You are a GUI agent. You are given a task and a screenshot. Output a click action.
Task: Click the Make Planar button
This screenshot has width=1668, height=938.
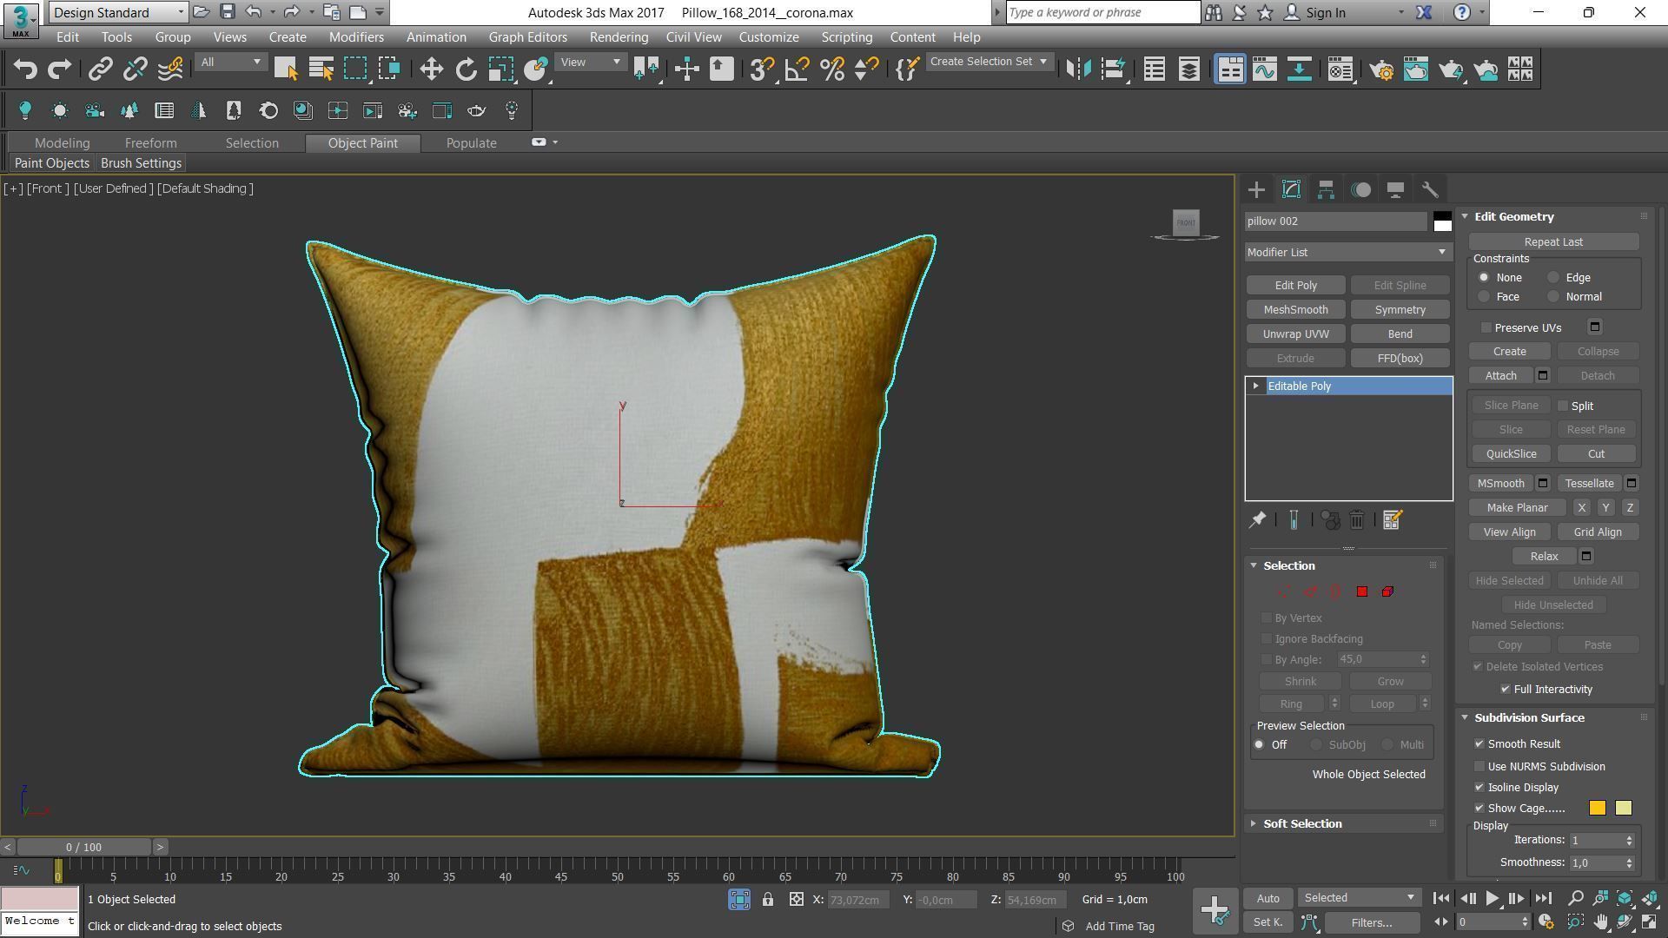[x=1517, y=508]
